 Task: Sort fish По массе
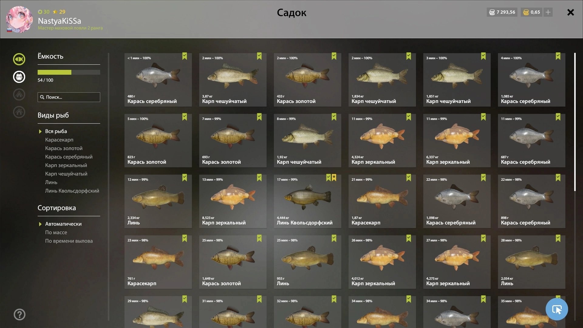pos(56,232)
